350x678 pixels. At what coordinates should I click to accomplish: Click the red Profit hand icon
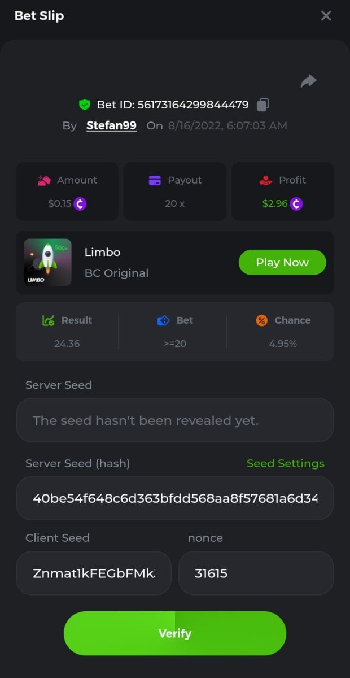click(x=265, y=180)
